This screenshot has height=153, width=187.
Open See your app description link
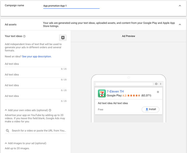[x=37, y=56]
